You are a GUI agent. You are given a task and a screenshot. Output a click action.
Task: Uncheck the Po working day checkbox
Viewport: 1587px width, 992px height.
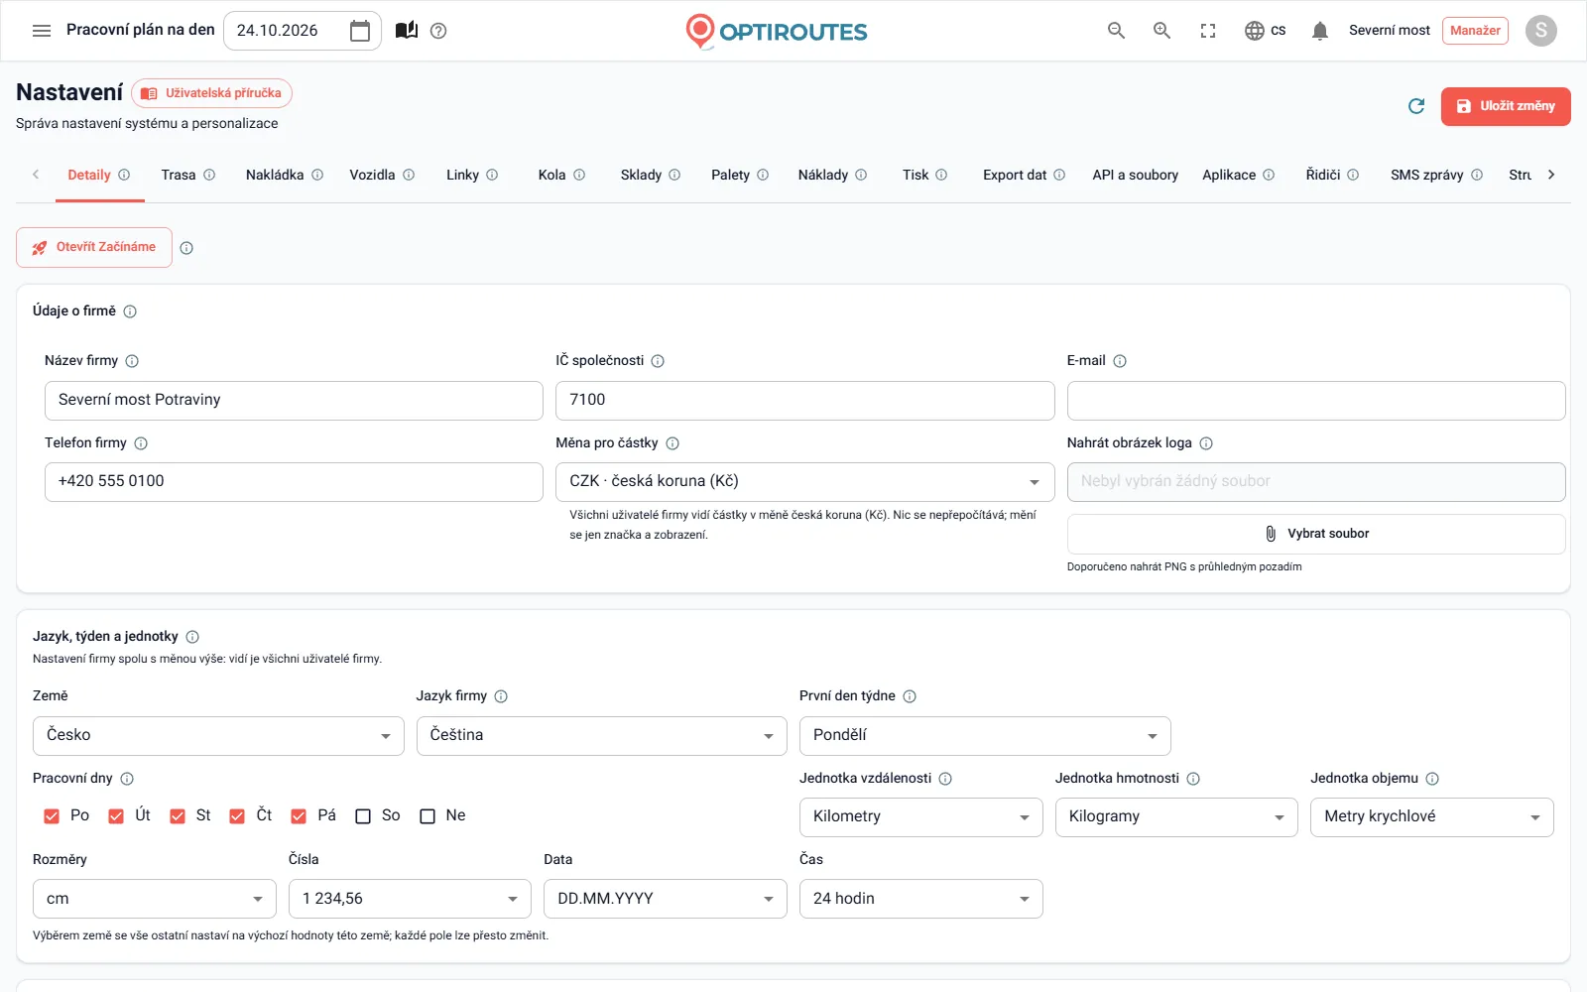pos(52,816)
